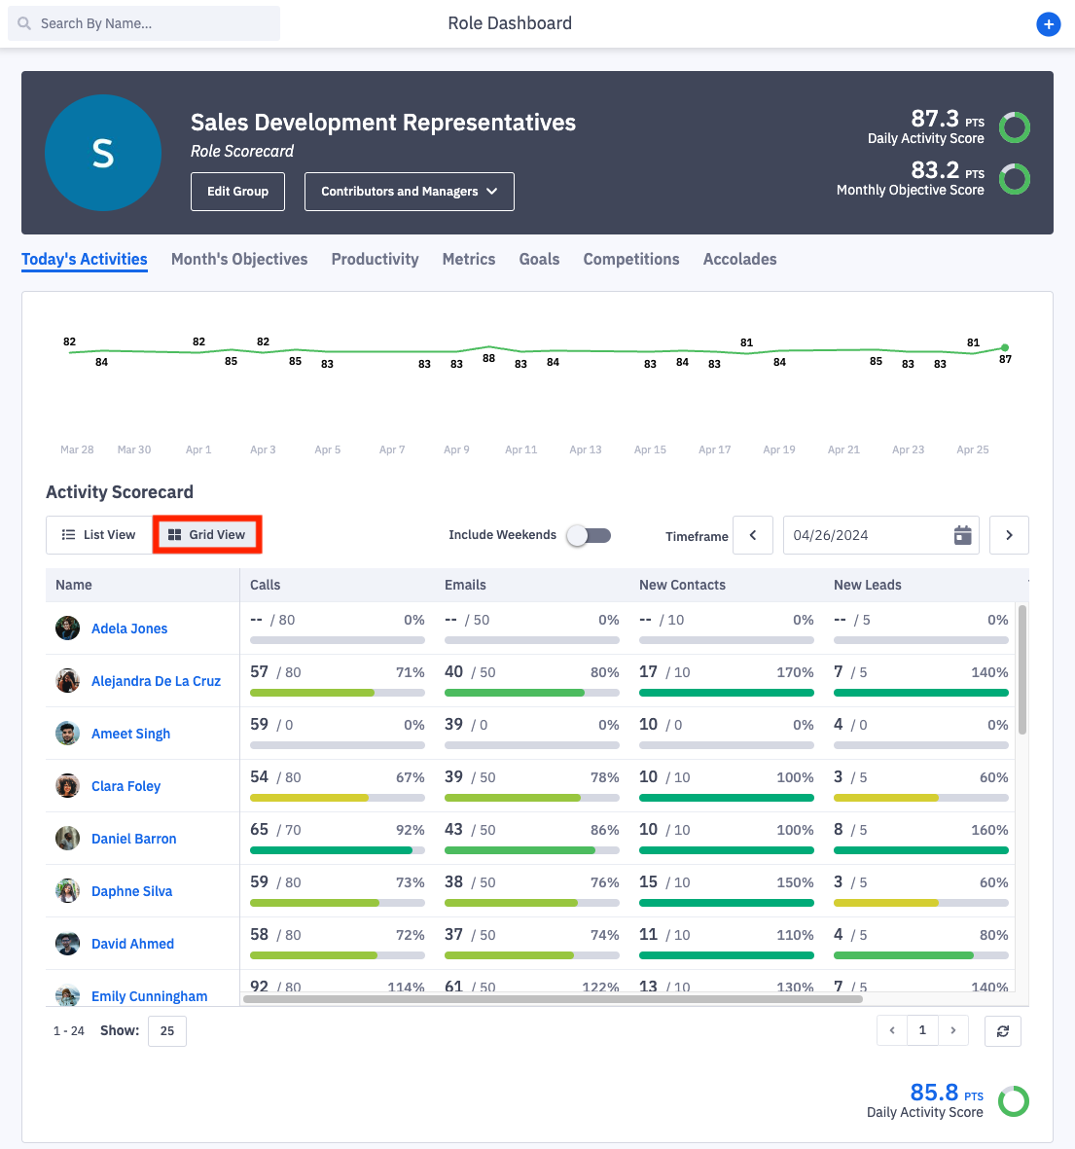Click the Search By Name field
1075x1149 pixels.
[x=144, y=23]
